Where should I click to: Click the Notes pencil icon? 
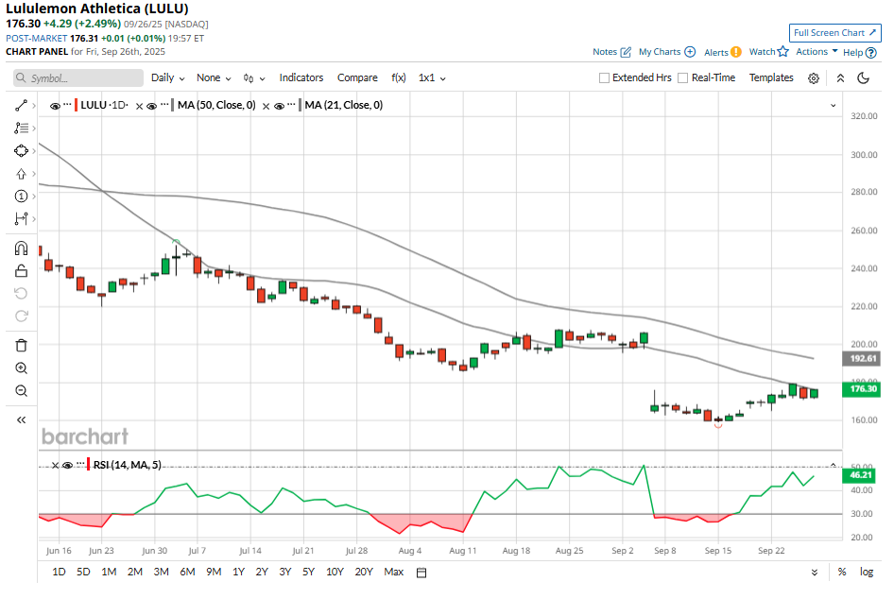point(626,52)
